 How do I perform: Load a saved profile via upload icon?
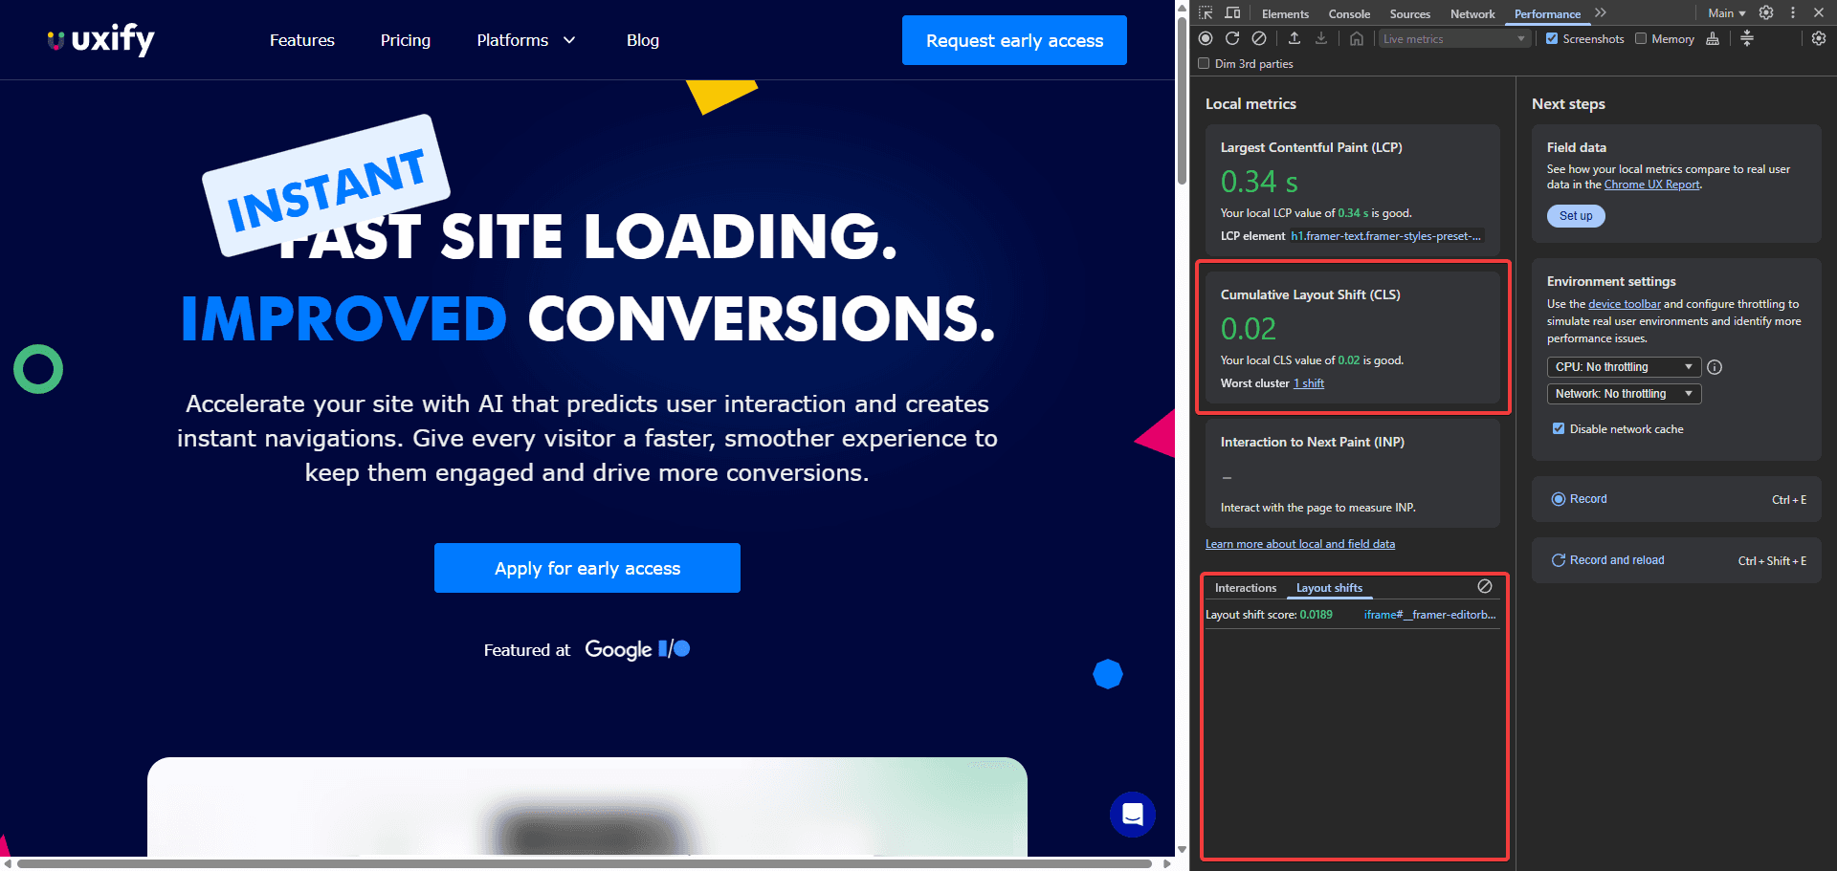(x=1294, y=38)
